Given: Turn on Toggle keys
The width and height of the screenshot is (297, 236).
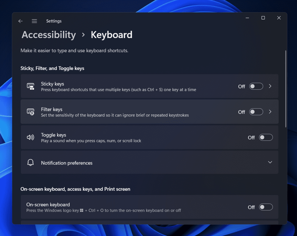Looking at the screenshot, I should coord(266,137).
